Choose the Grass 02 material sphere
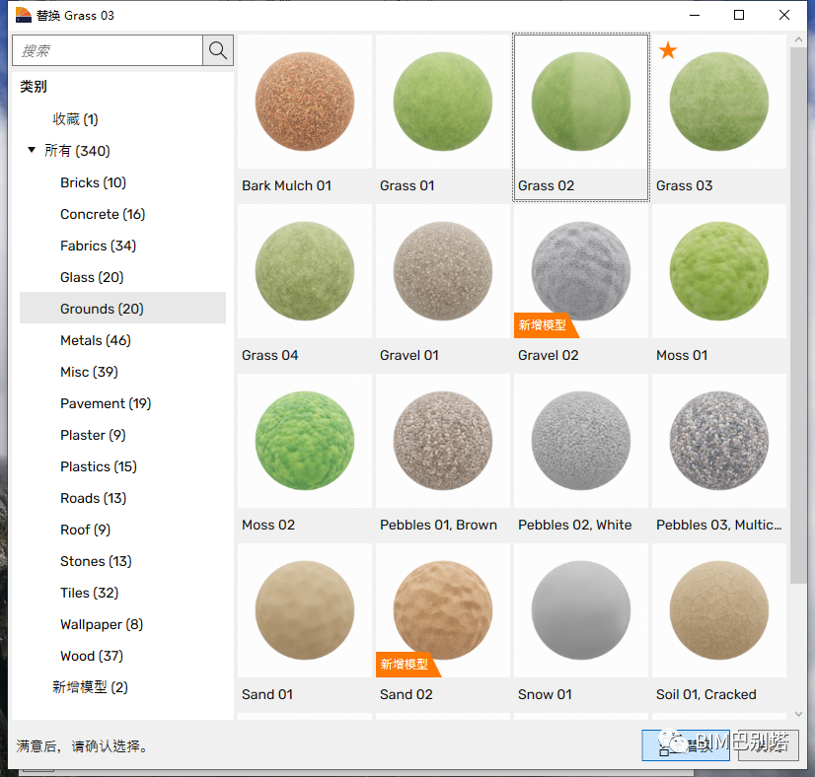Screen dimensions: 815x777 click(x=581, y=102)
